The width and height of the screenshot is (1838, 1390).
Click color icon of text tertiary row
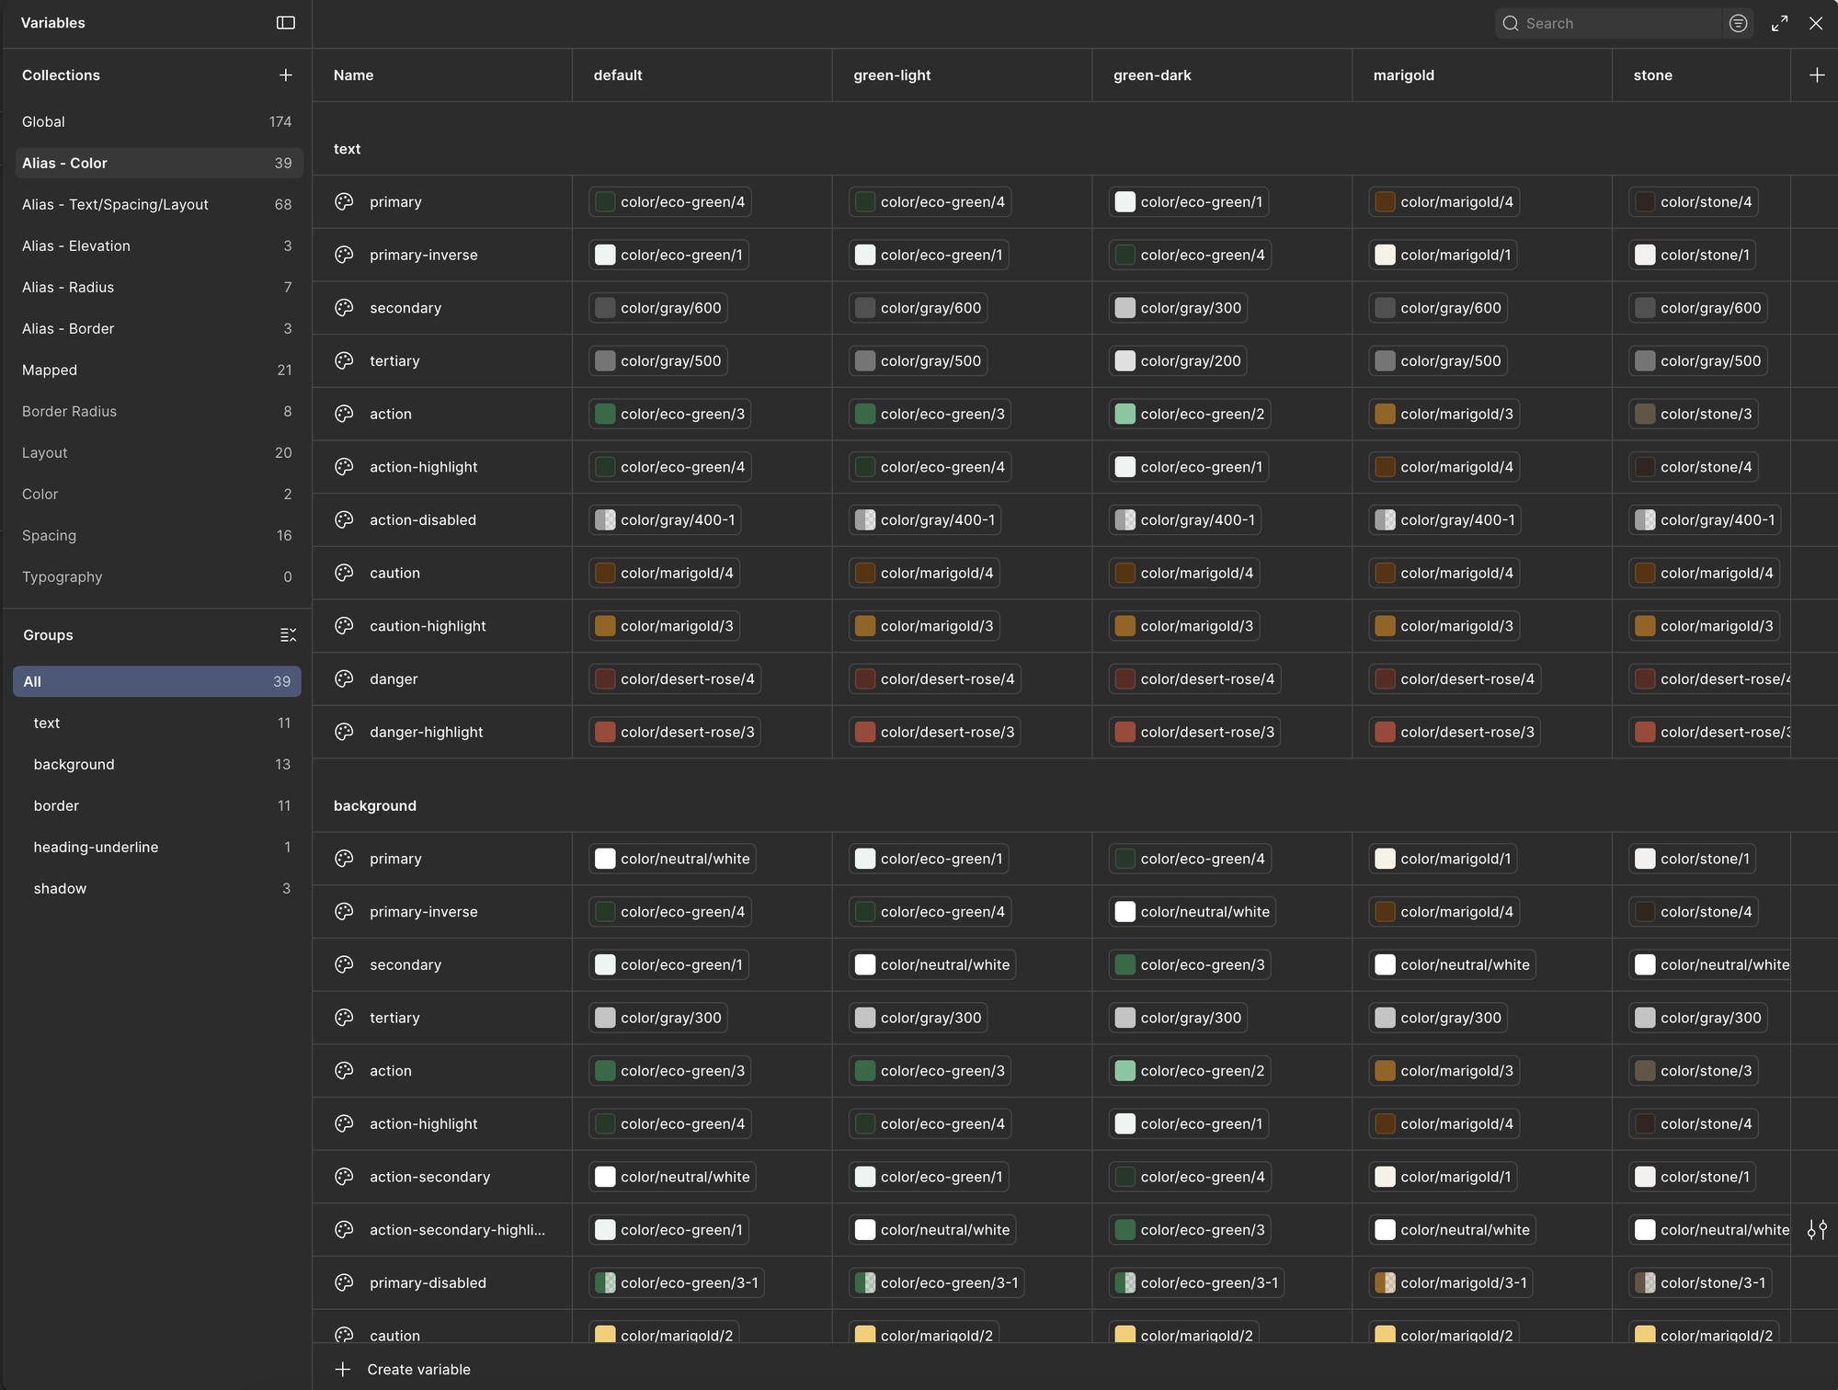(x=344, y=361)
